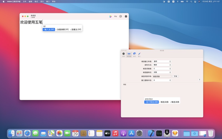The height and width of the screenshot is (139, 222).
Task: Open the 窗口 Window menu
Action: coord(48,2)
